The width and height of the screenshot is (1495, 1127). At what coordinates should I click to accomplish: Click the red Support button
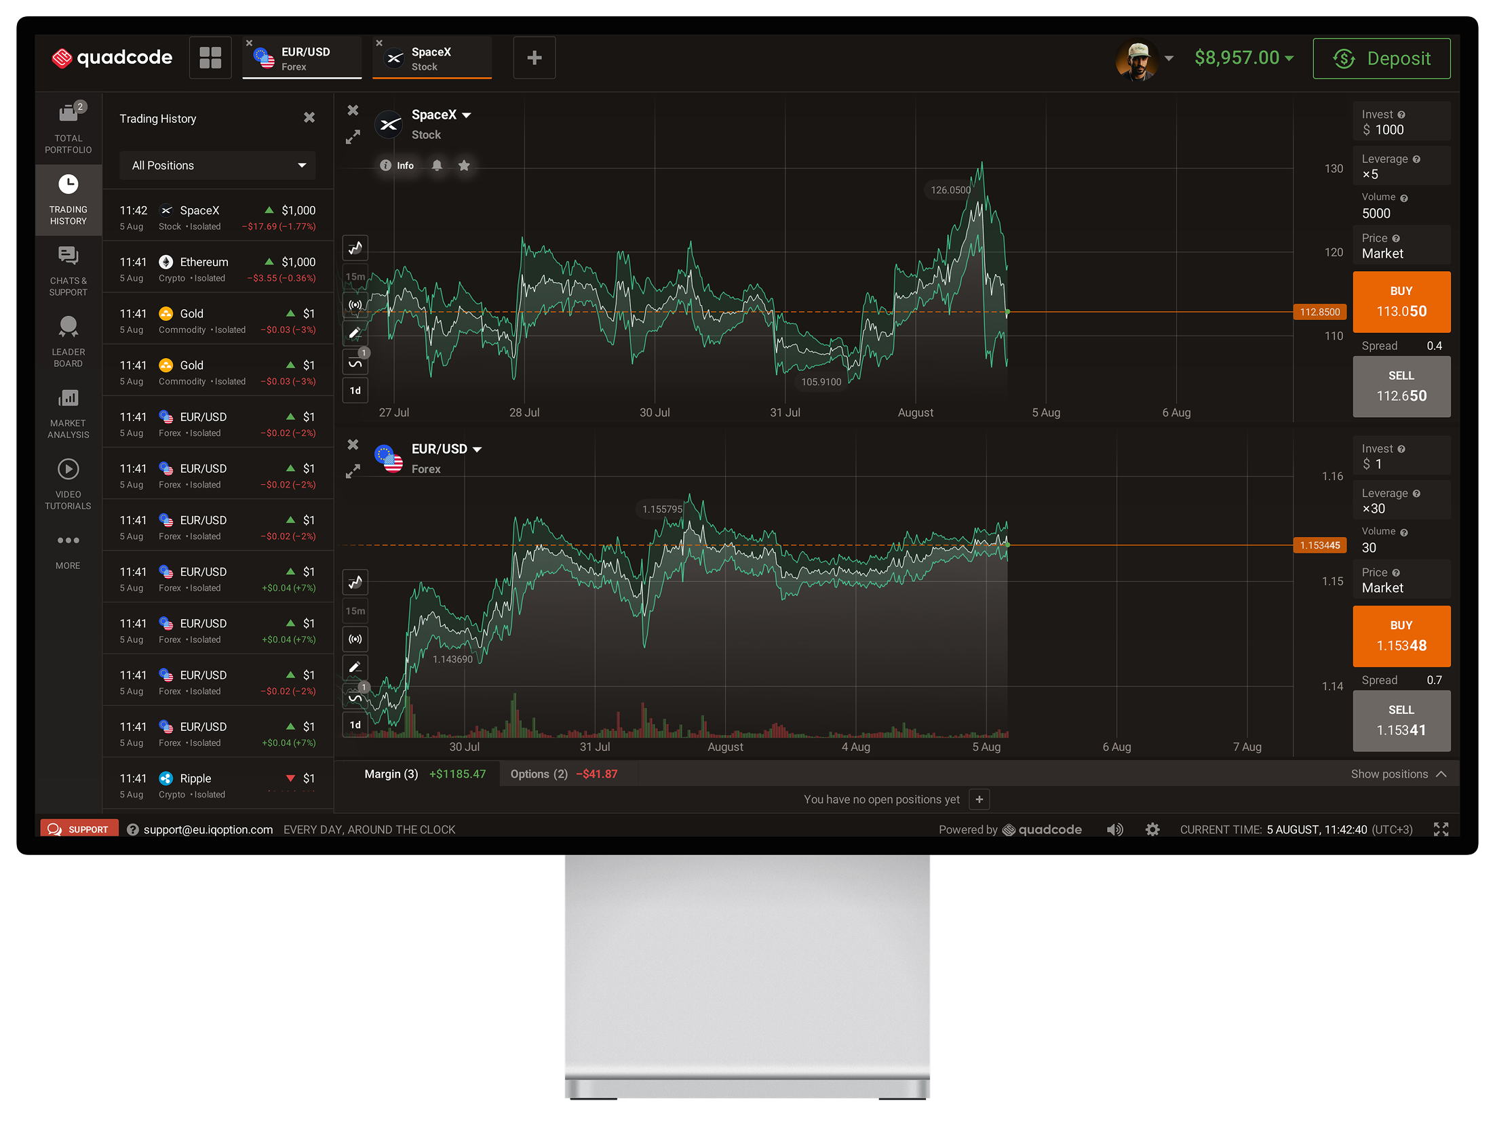79,829
